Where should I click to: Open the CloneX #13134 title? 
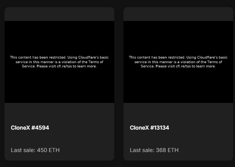point(149,128)
